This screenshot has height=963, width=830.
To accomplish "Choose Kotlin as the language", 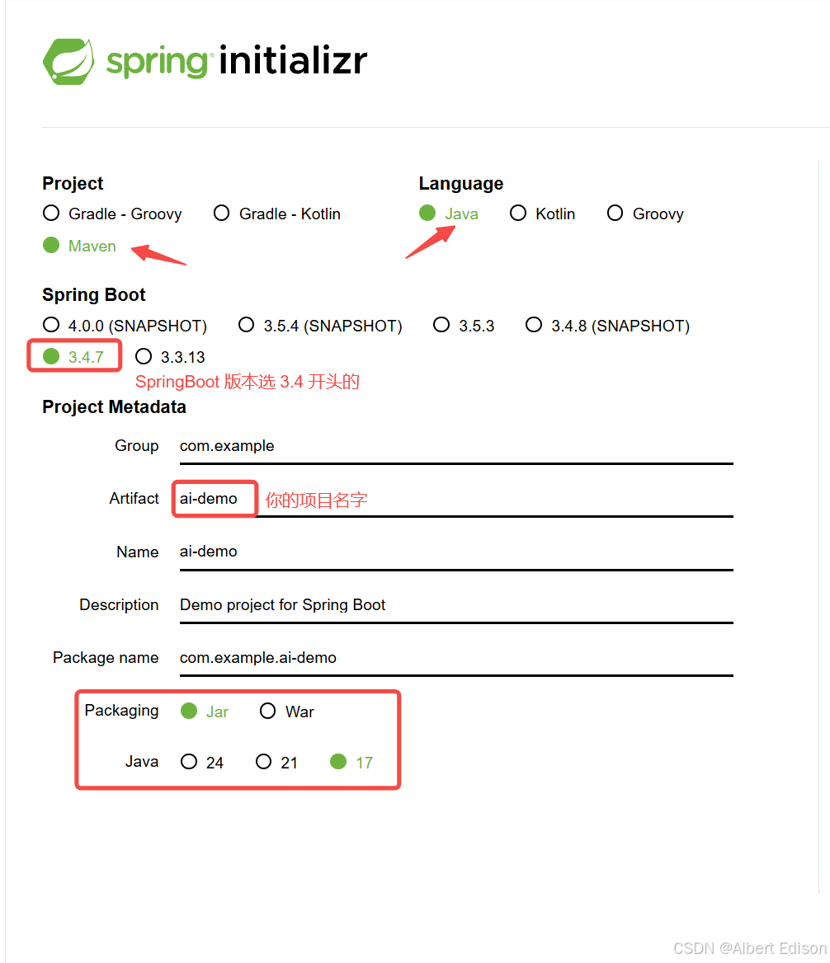I will tap(543, 214).
